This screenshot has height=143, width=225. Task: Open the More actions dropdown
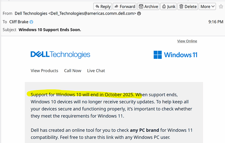pos(208,6)
